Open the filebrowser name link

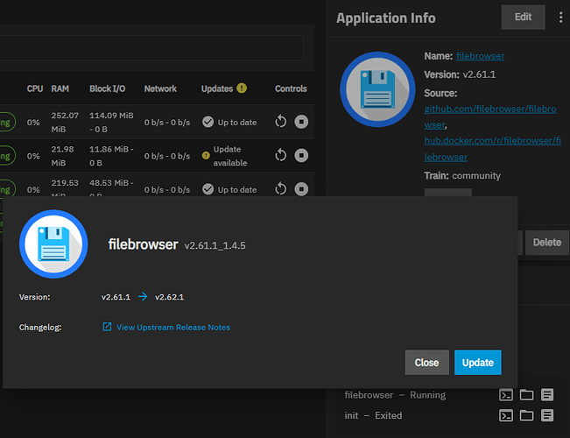(480, 56)
